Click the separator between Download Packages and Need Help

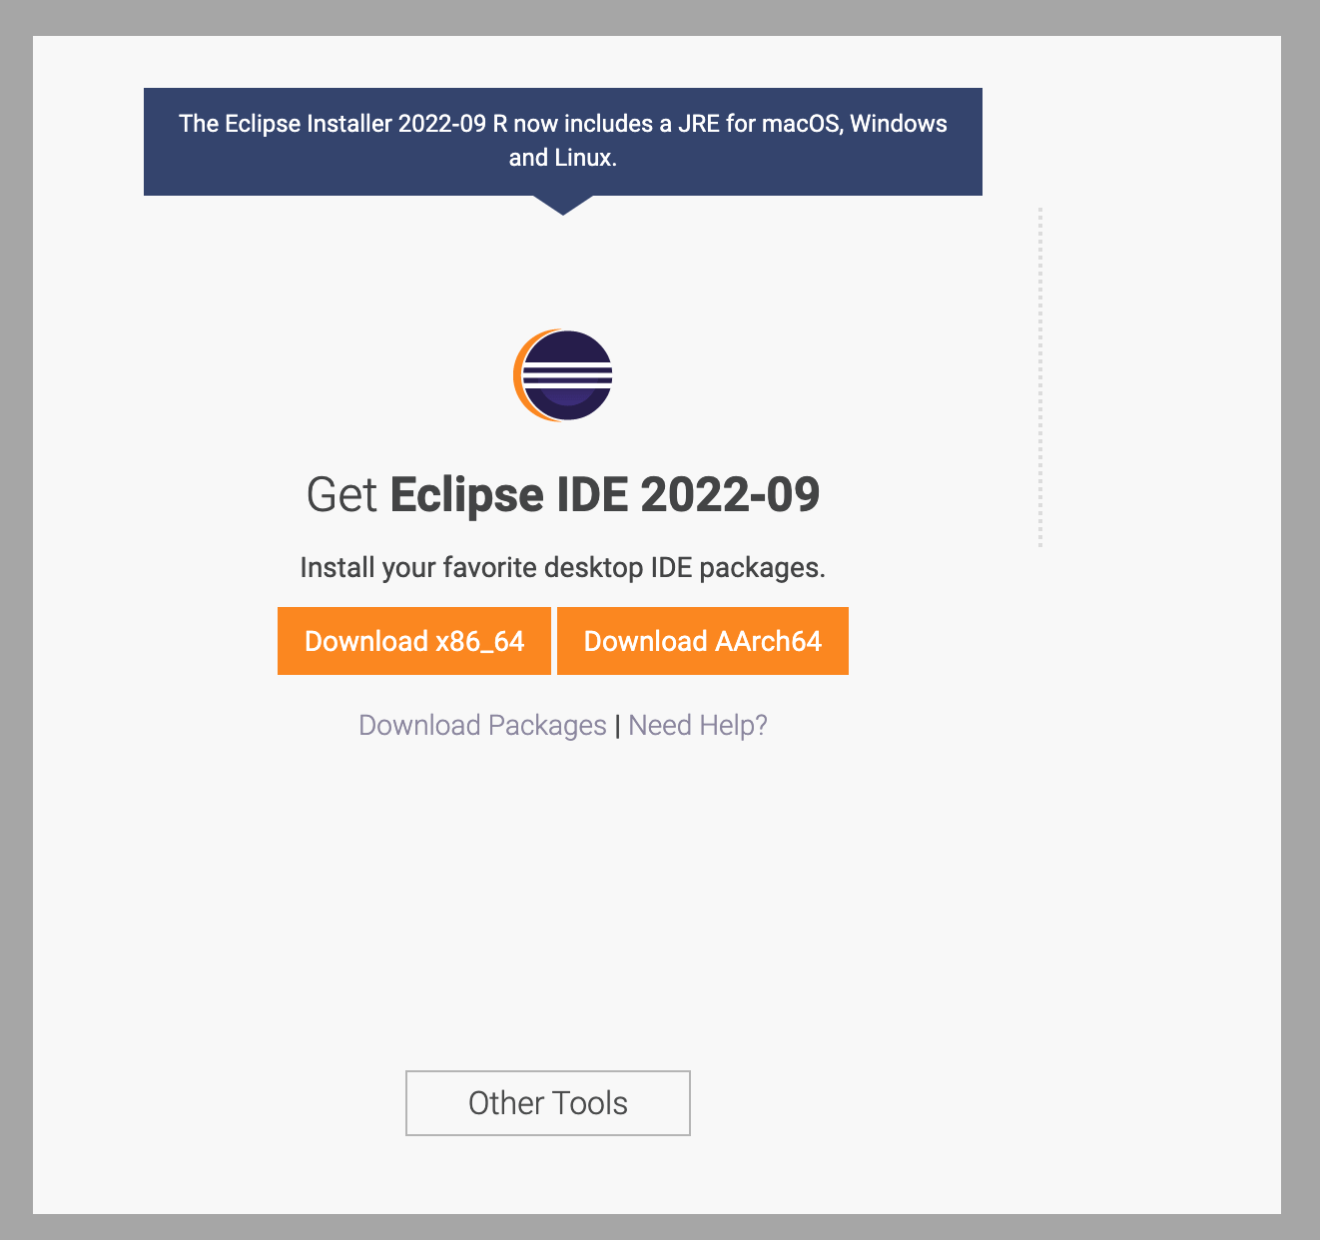click(x=617, y=725)
